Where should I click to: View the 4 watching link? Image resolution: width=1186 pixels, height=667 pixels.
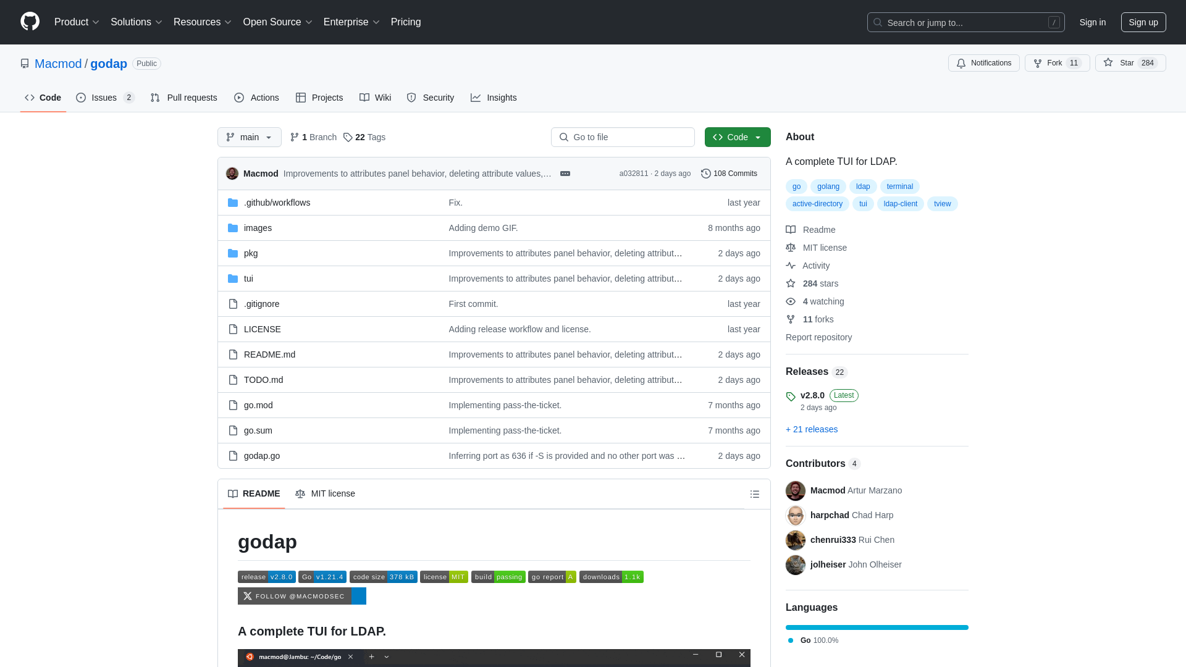coord(815,301)
